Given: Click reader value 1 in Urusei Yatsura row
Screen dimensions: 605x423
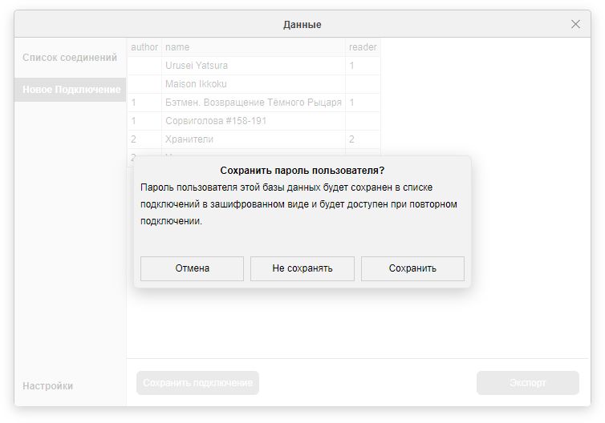Looking at the screenshot, I should pyautogui.click(x=352, y=66).
